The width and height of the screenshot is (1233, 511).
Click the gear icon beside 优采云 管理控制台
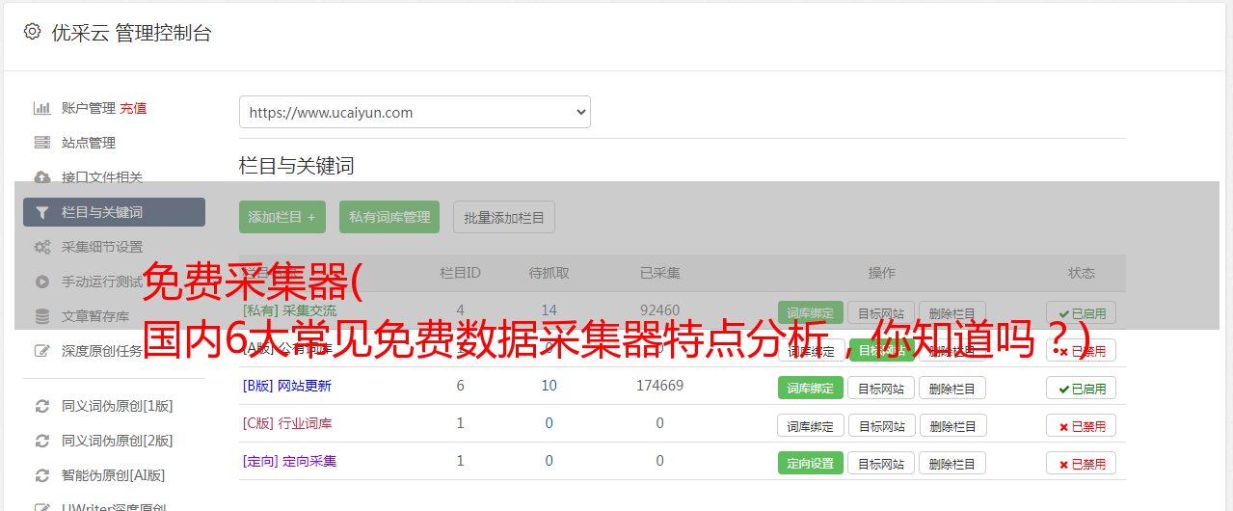32,32
